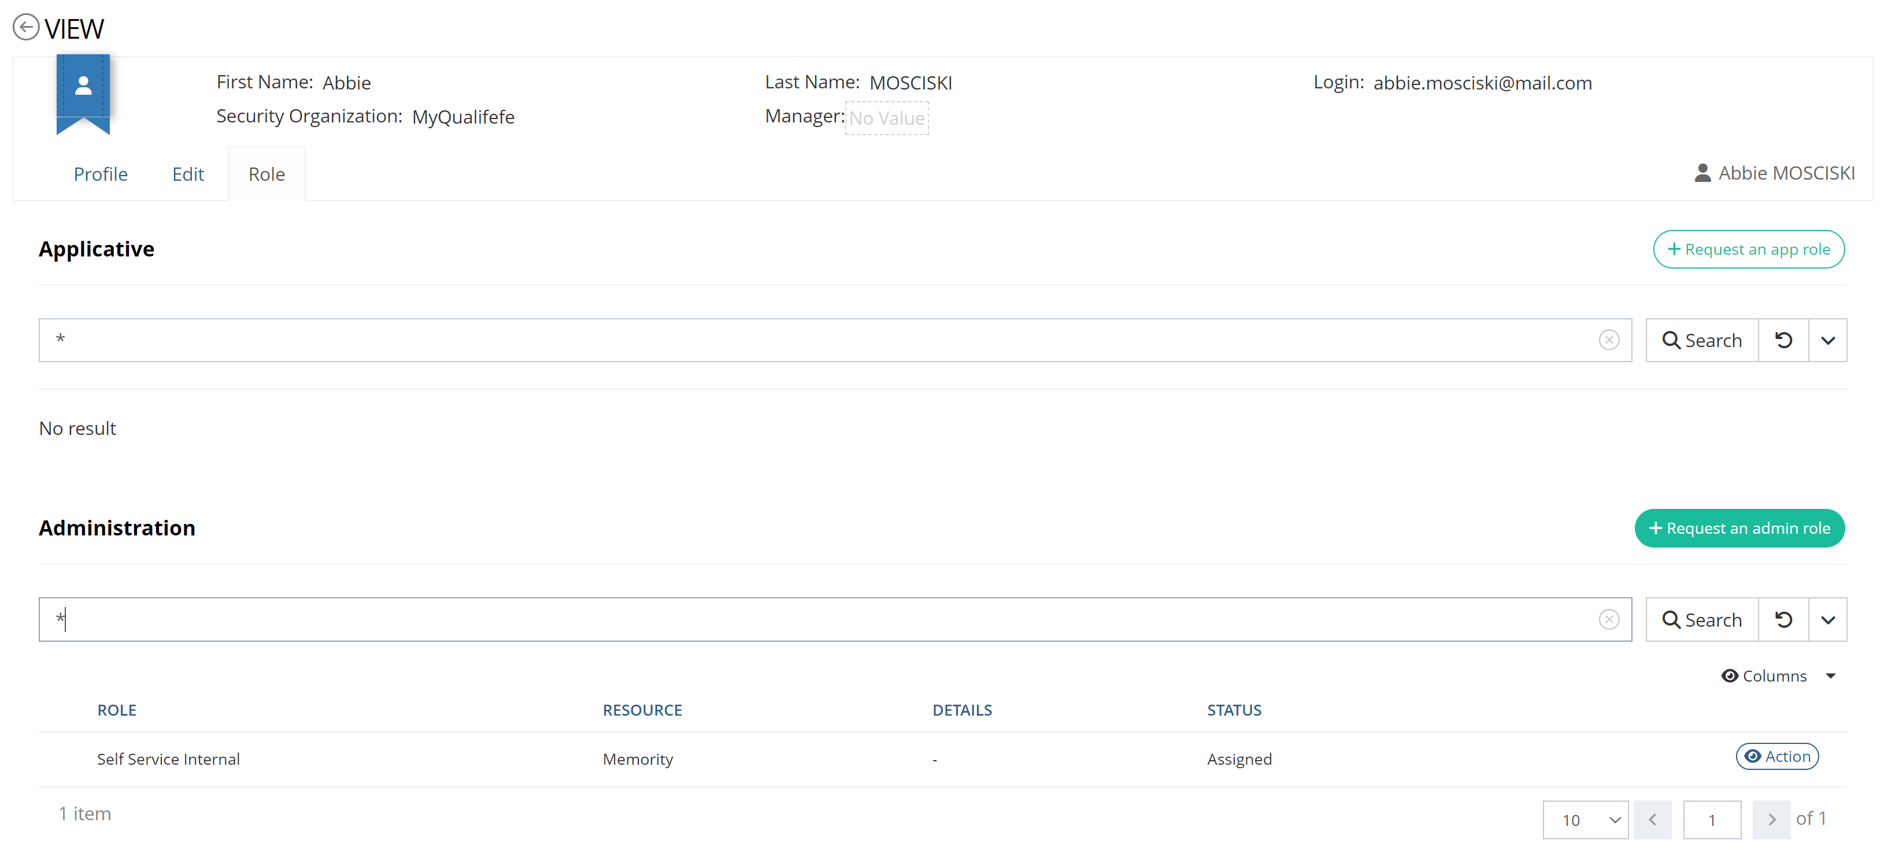
Task: Open the Role tab
Action: (x=267, y=174)
